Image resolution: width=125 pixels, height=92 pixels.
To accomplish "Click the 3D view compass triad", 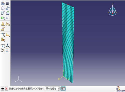I will coord(112,10).
